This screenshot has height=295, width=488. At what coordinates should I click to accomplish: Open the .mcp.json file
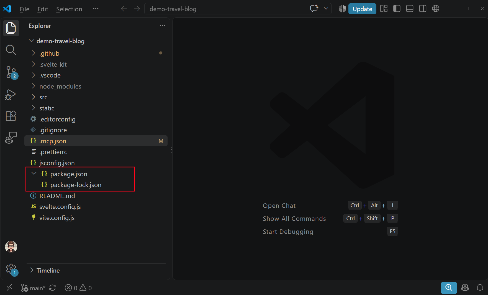point(96,141)
